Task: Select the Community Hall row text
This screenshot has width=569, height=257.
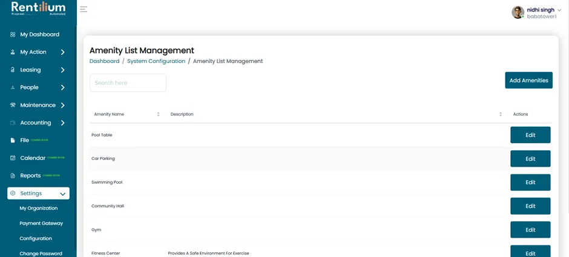Action: tap(107, 206)
